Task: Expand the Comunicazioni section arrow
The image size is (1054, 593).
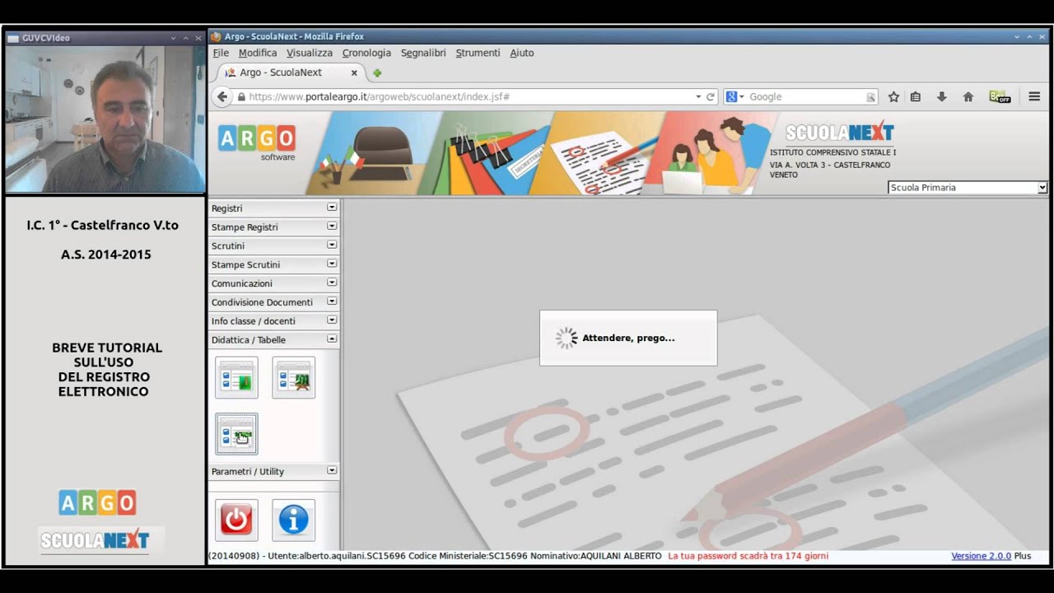Action: click(332, 282)
